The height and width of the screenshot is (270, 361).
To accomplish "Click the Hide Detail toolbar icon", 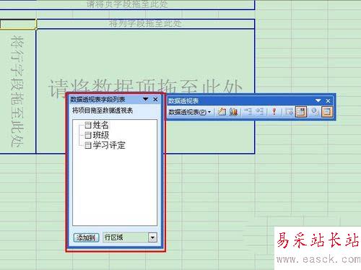I will (x=248, y=112).
